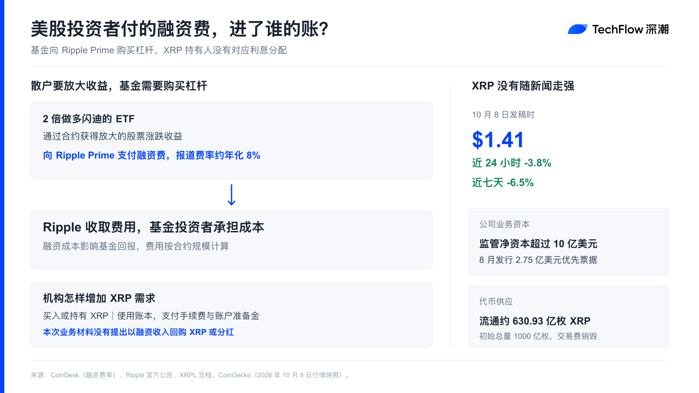
Task: Open the 2 倍做多闪迪的 ETF card
Action: (232, 141)
